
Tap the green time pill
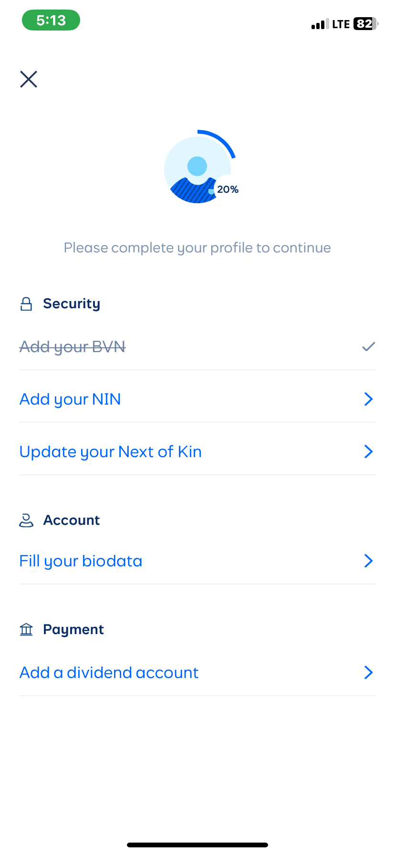pos(51,21)
